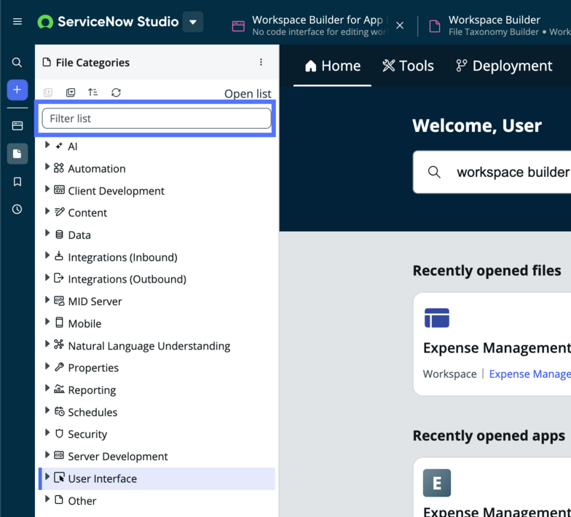This screenshot has width=571, height=517.
Task: Expand the Integrations (Outbound) category
Action: pos(47,278)
